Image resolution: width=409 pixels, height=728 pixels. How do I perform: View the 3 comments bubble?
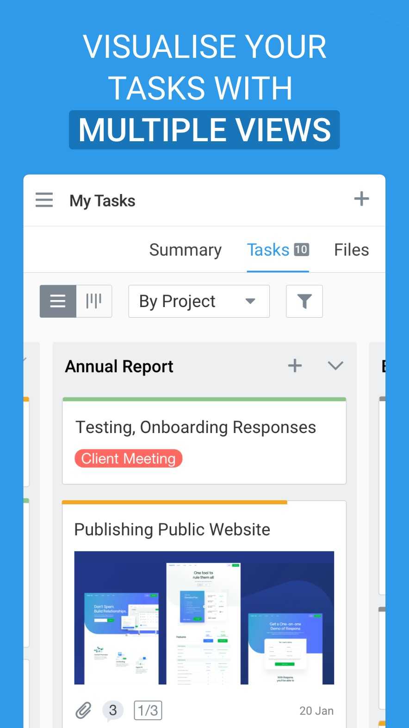pos(113,710)
